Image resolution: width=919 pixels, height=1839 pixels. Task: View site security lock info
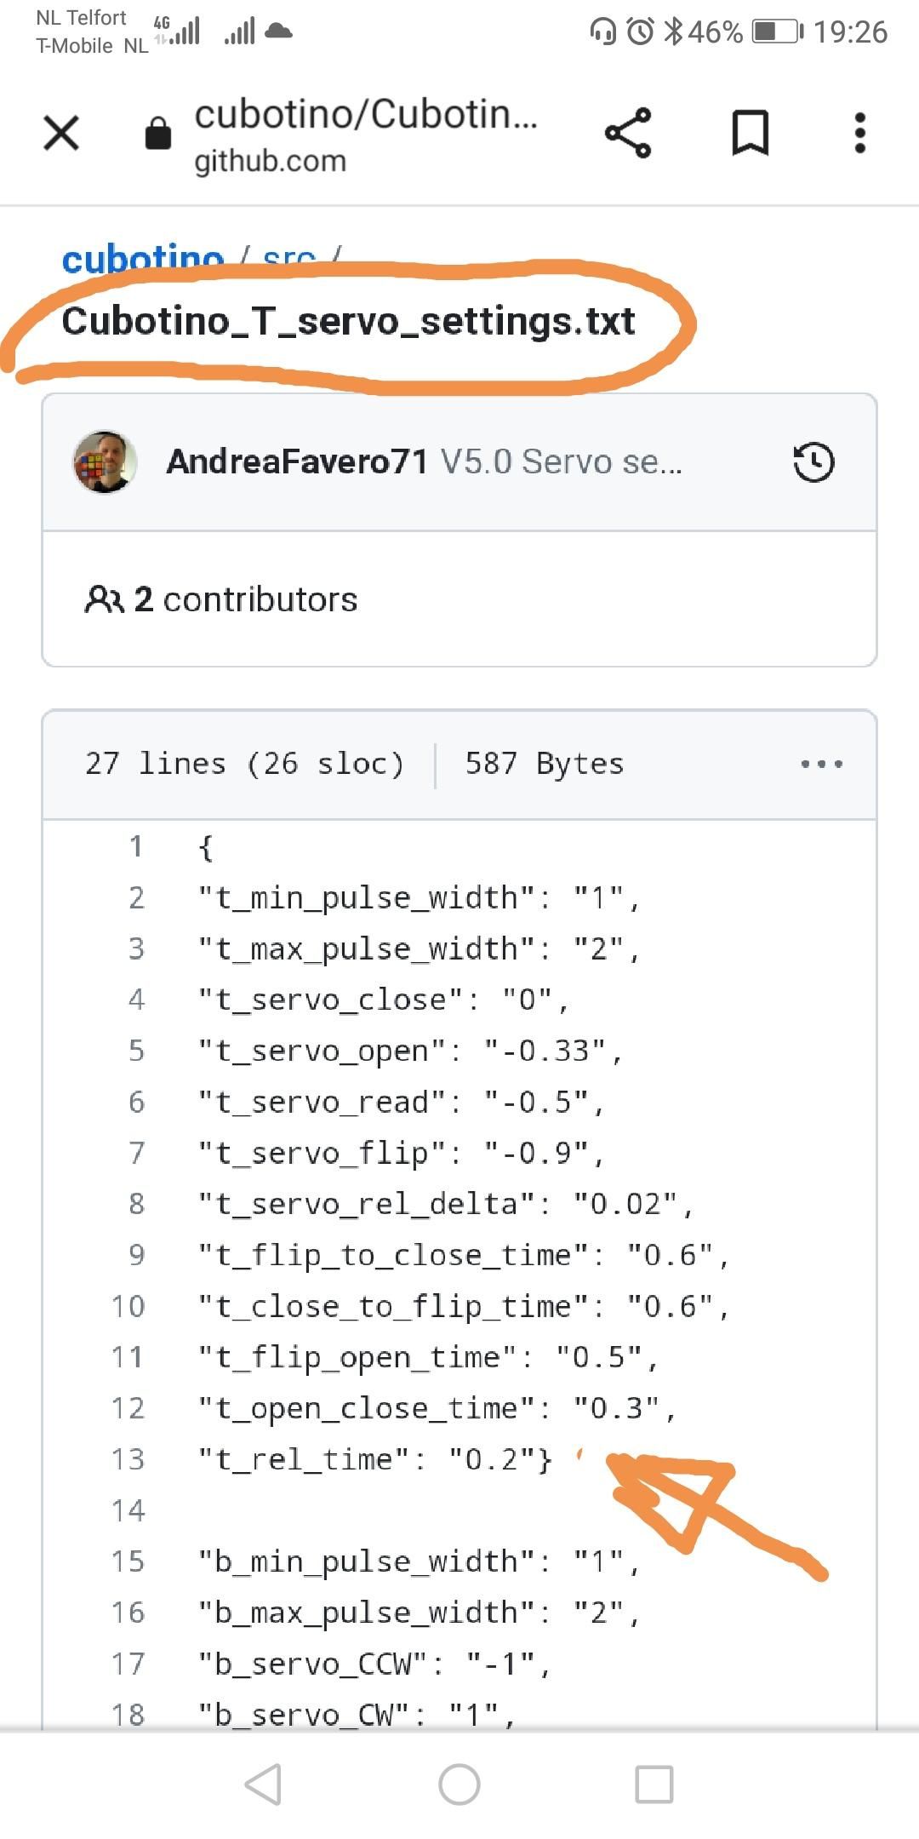[x=158, y=134]
